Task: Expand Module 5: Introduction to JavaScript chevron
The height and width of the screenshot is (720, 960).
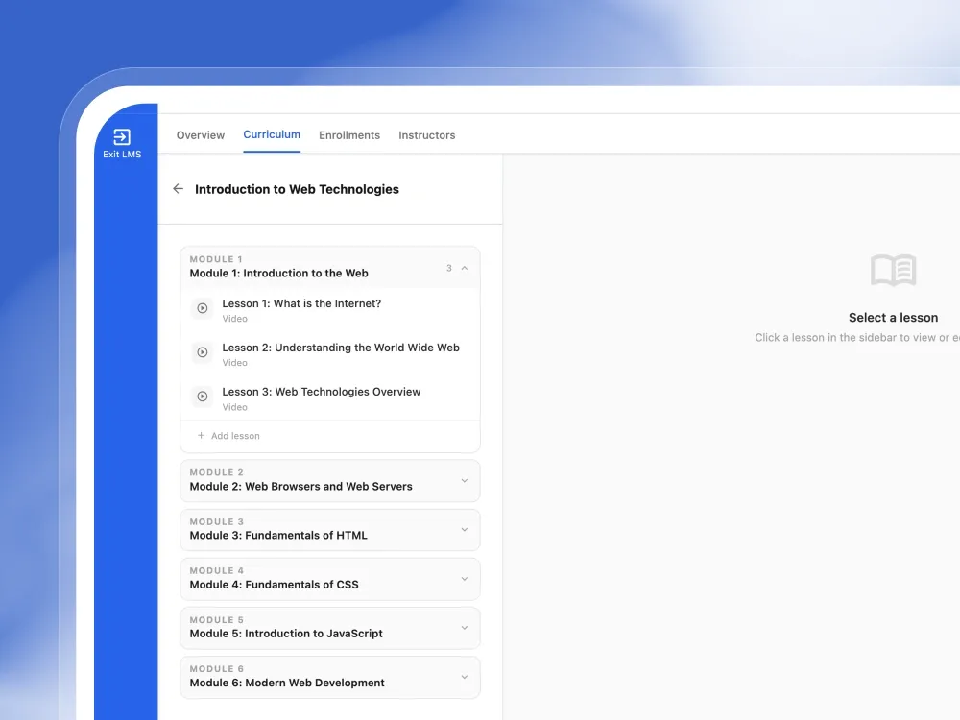Action: pos(465,628)
